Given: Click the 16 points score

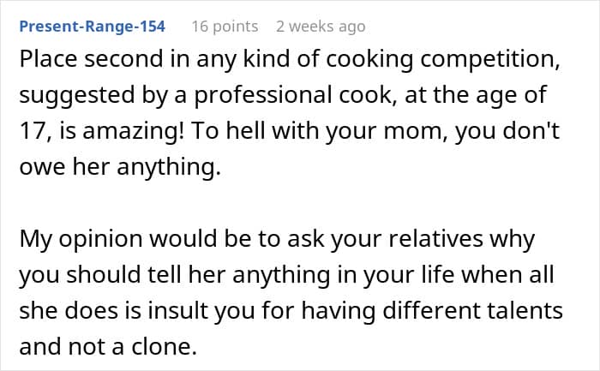Looking at the screenshot, I should 224,27.
